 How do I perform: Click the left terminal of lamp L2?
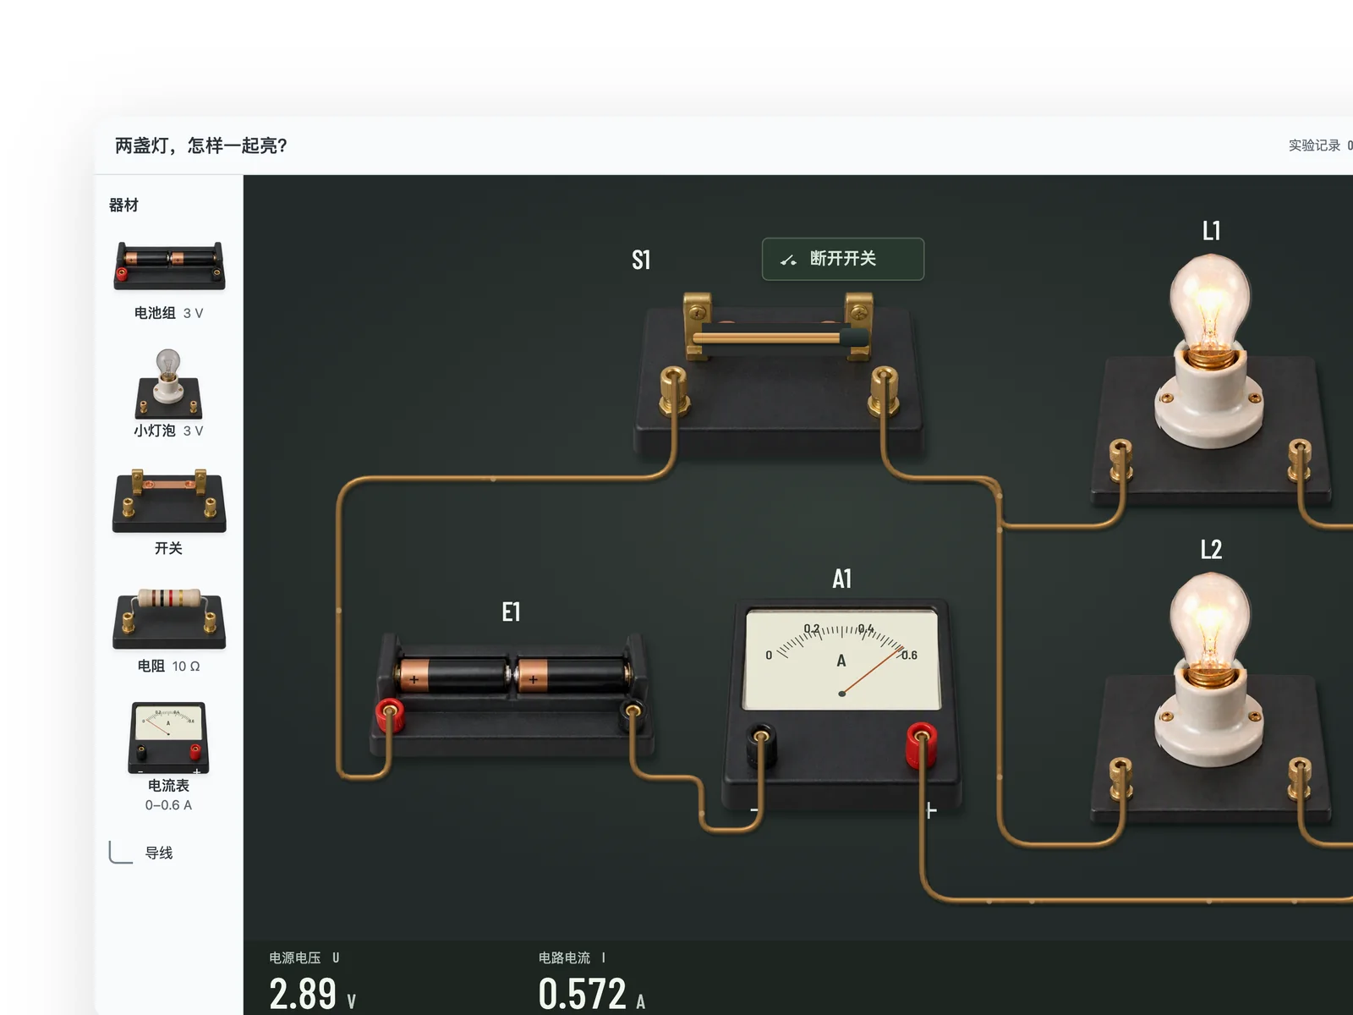pos(1121,778)
